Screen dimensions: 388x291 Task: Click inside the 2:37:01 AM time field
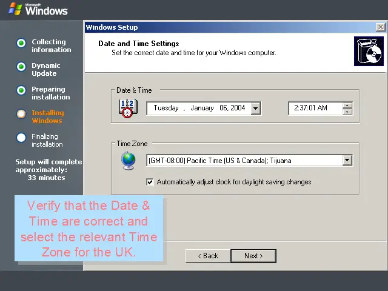pos(312,108)
